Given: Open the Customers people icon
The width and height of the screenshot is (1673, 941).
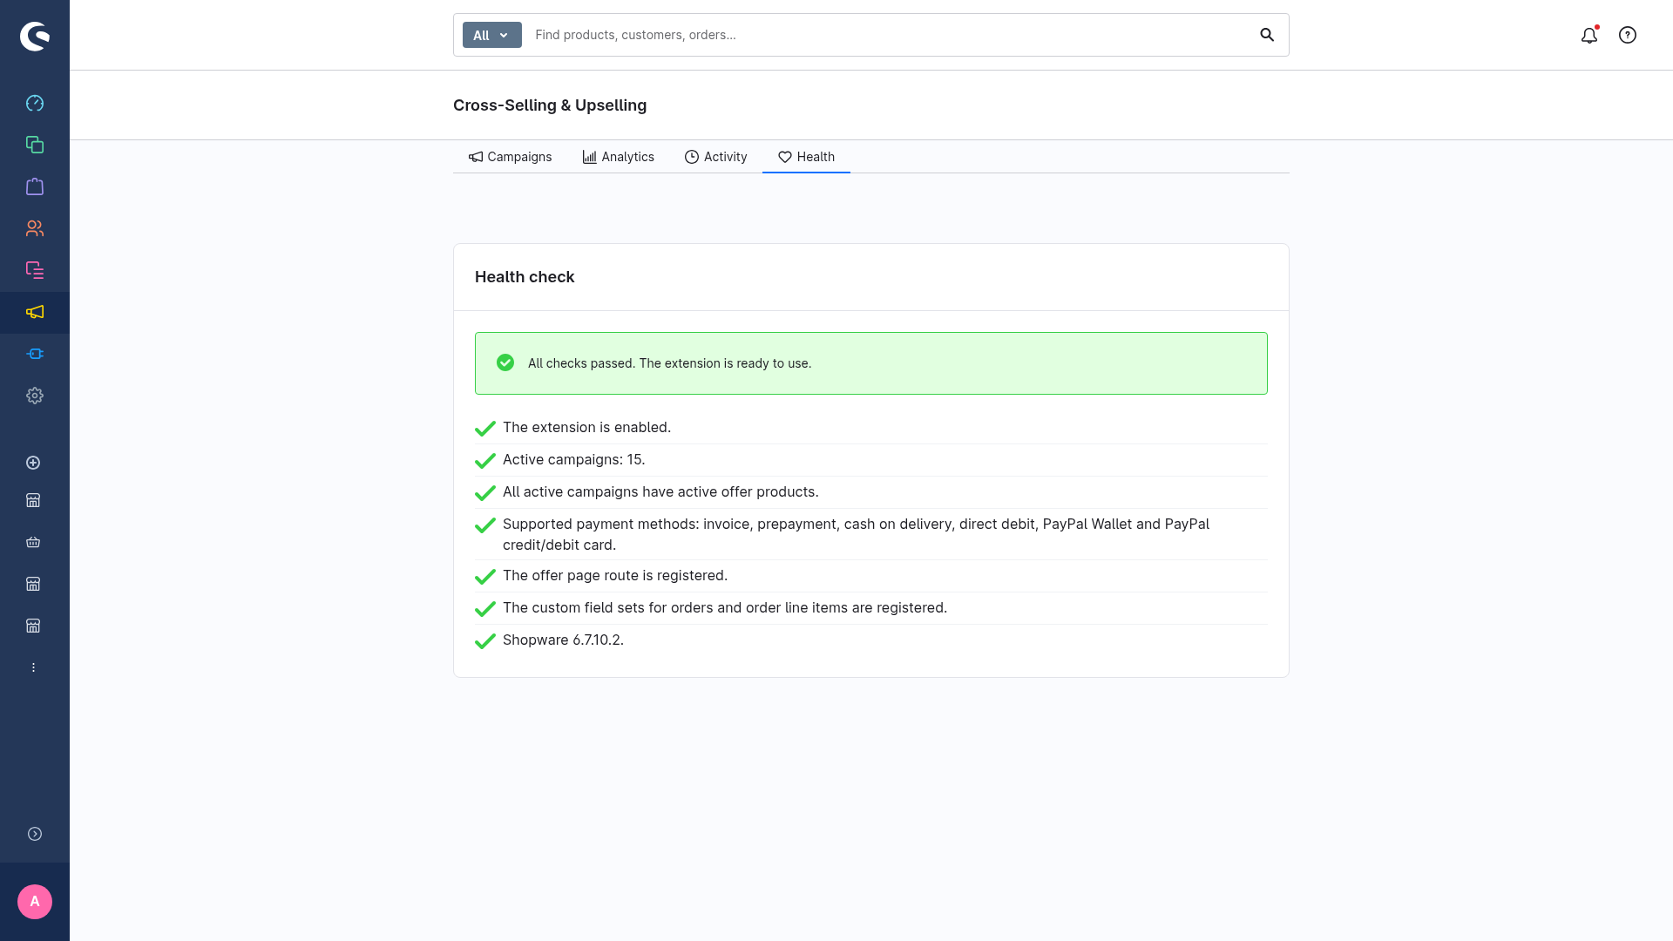Looking at the screenshot, I should pyautogui.click(x=35, y=228).
